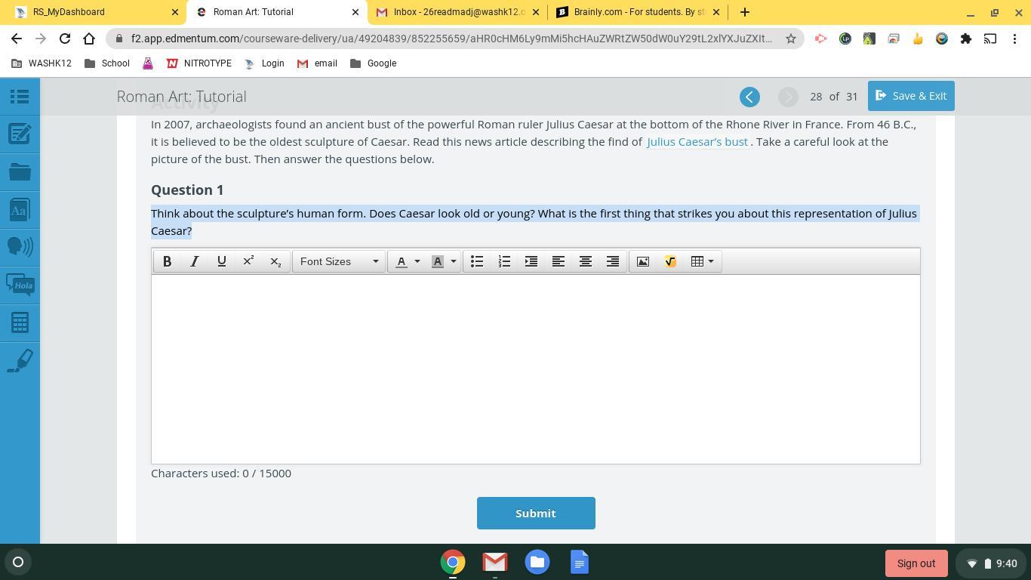The width and height of the screenshot is (1031, 580).
Task: Click the browser address bar
Action: tap(451, 39)
